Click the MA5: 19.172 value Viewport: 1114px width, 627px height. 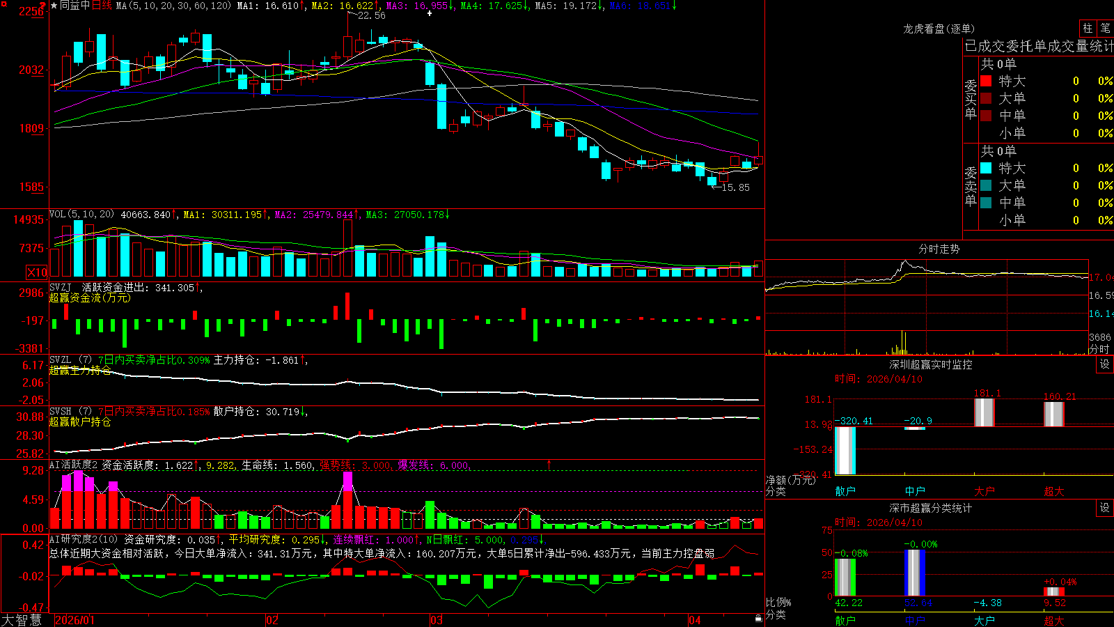click(x=566, y=6)
